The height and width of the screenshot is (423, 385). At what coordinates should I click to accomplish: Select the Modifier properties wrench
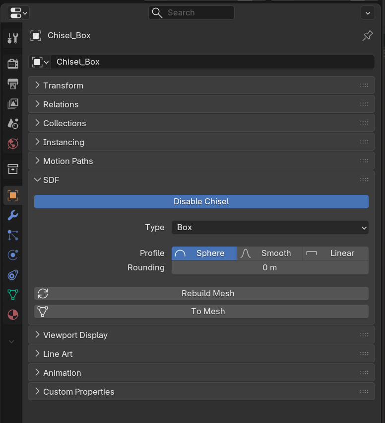pos(12,215)
